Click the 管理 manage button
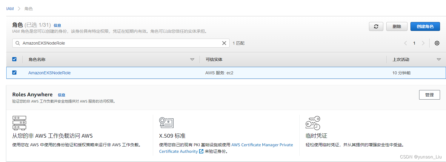Screen dimensions: 446x162 [x=429, y=95]
